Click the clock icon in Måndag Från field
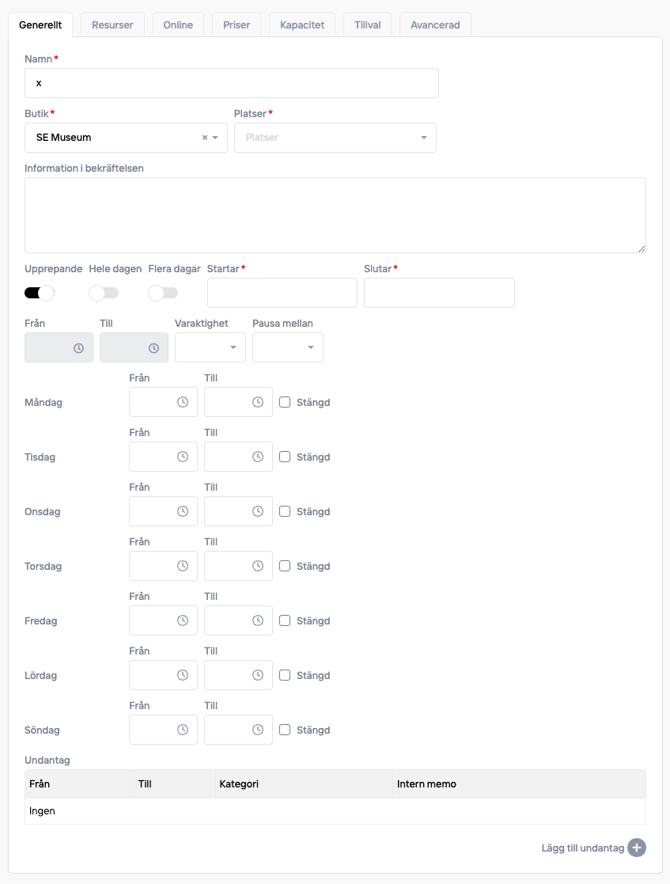Viewport: 670px width, 884px height. coord(183,402)
